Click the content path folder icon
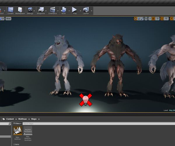The height and width of the screenshot is (146, 175). coord(4,119)
